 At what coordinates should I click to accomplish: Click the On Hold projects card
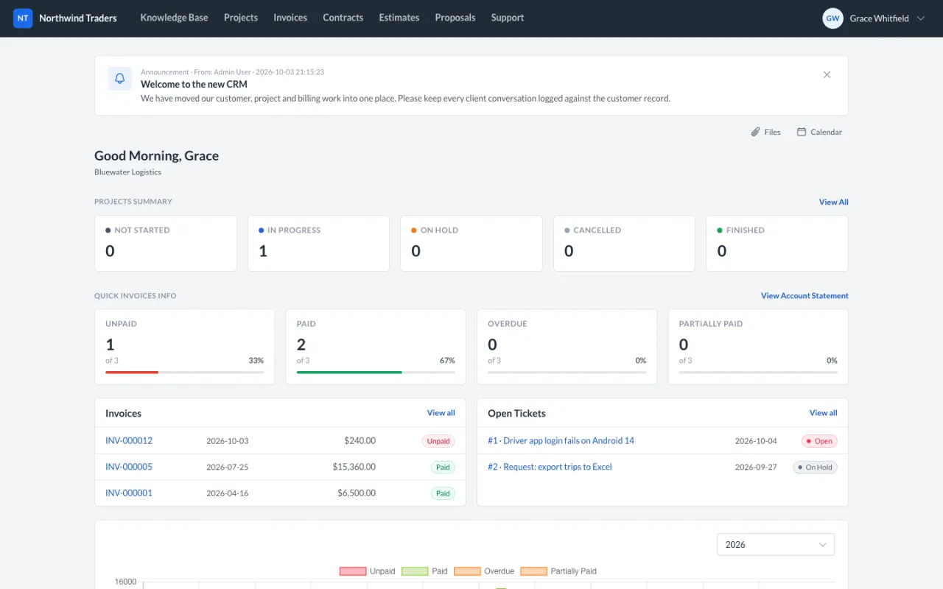[471, 244]
